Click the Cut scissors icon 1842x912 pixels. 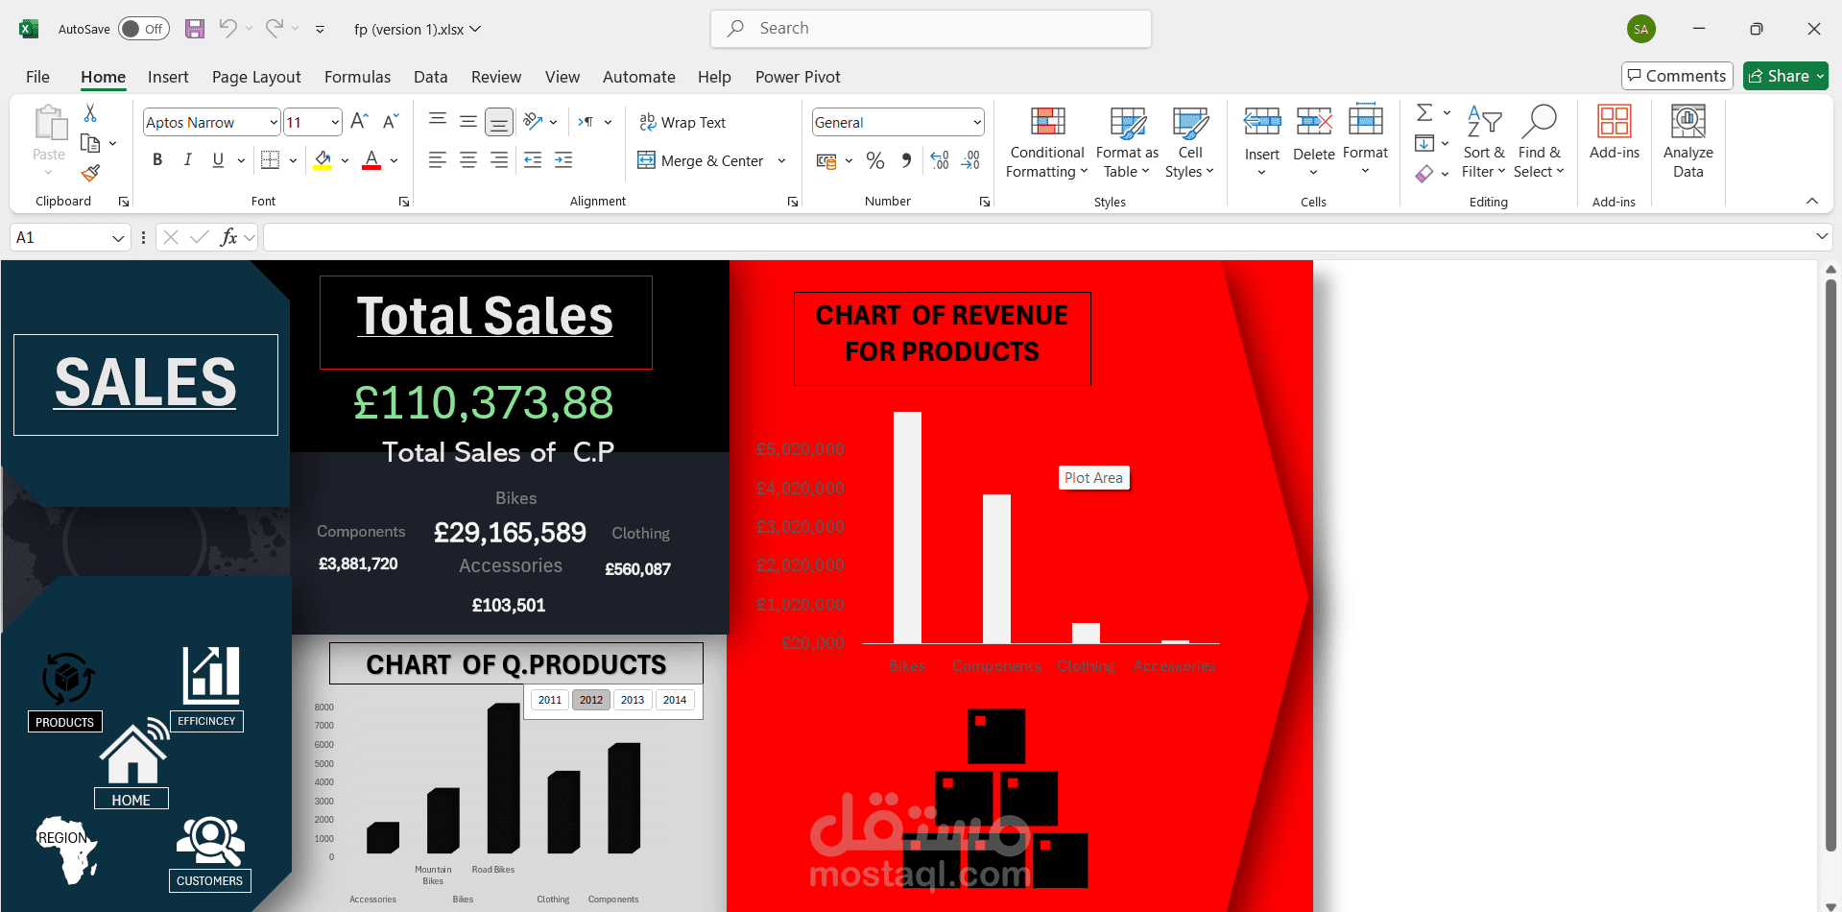(x=90, y=113)
